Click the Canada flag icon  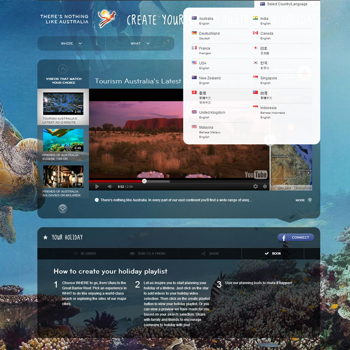(255, 33)
